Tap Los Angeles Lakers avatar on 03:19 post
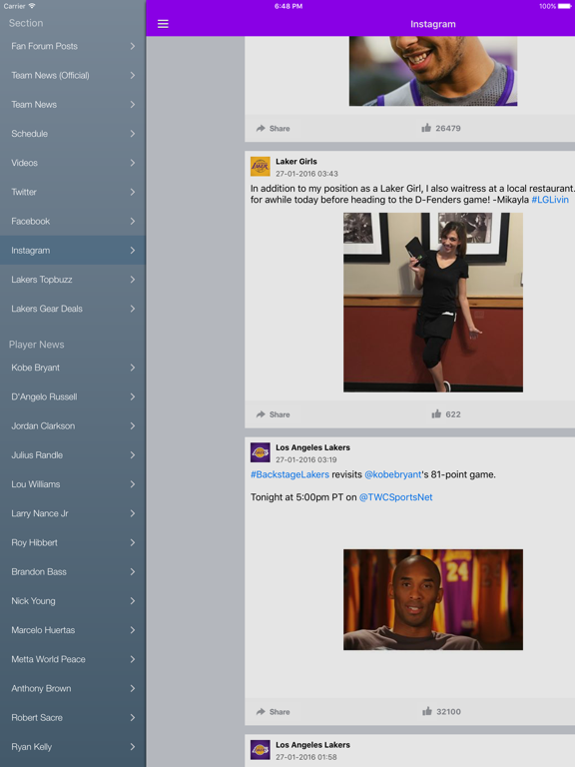 click(261, 452)
